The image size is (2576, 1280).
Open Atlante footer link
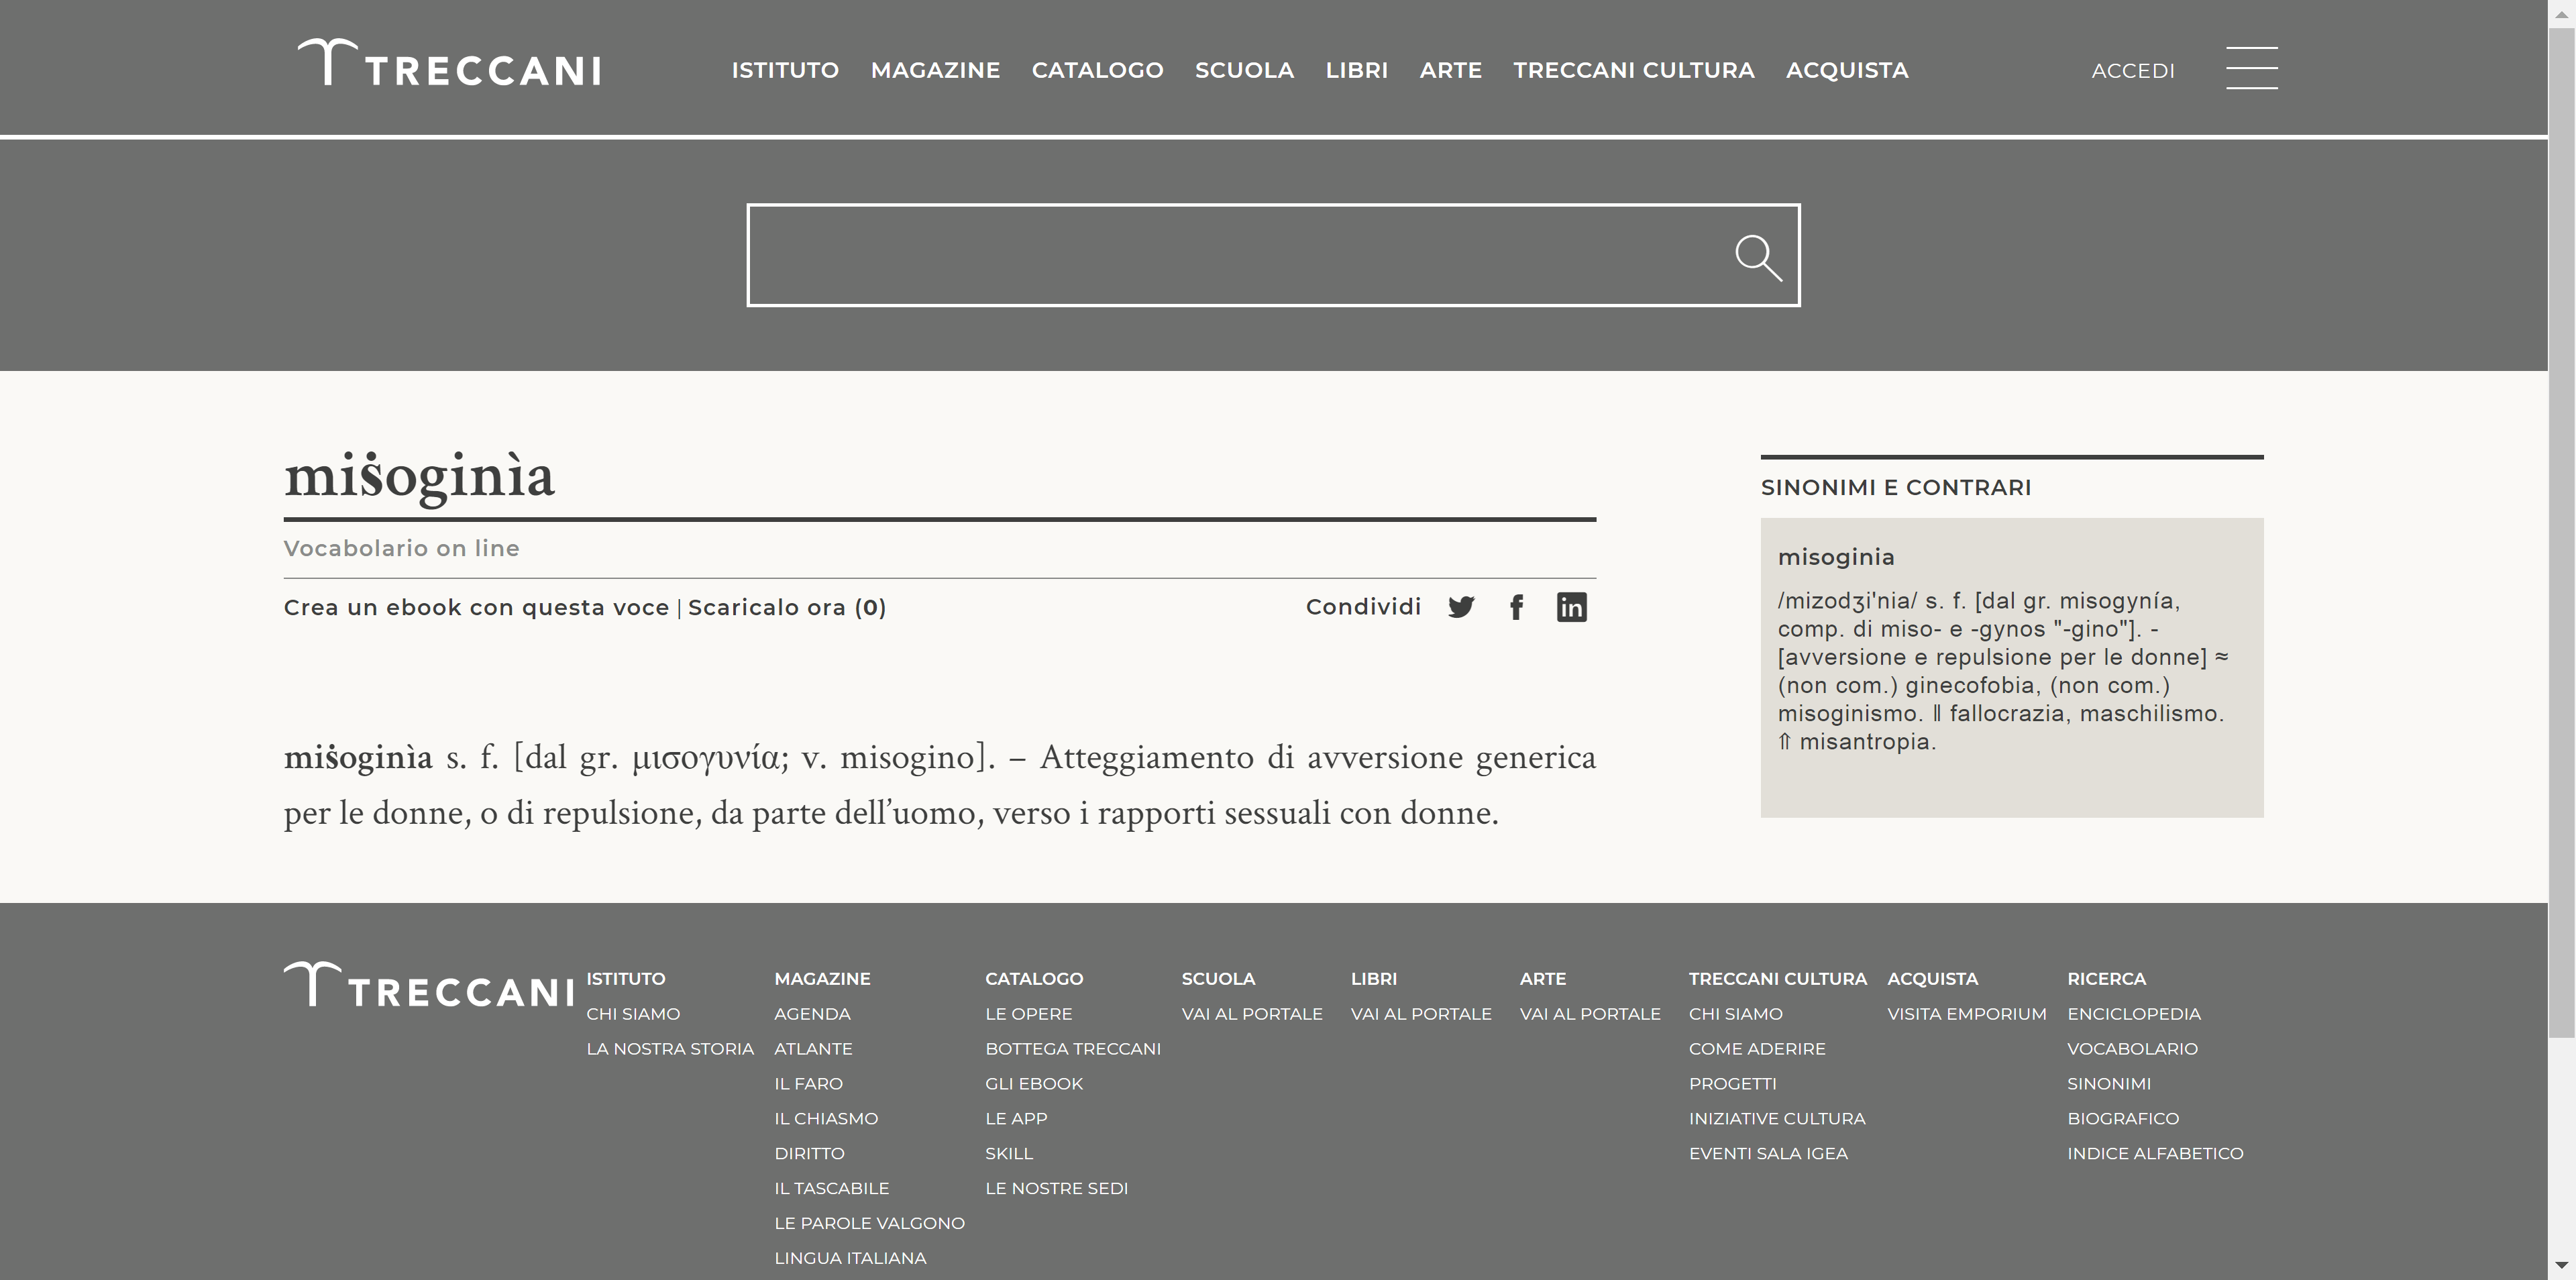pyautogui.click(x=813, y=1049)
